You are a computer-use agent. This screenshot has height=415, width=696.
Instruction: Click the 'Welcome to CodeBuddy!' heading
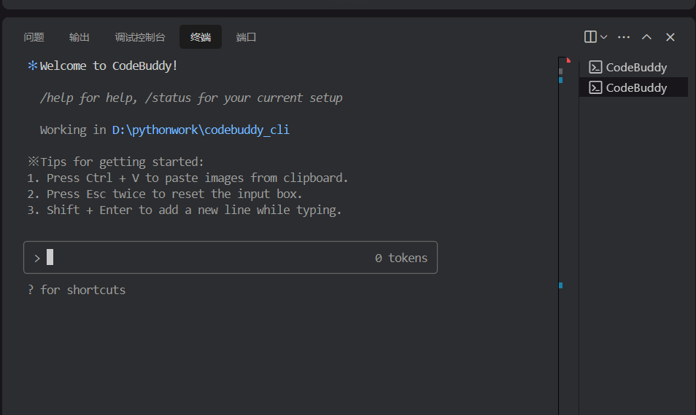click(x=109, y=66)
